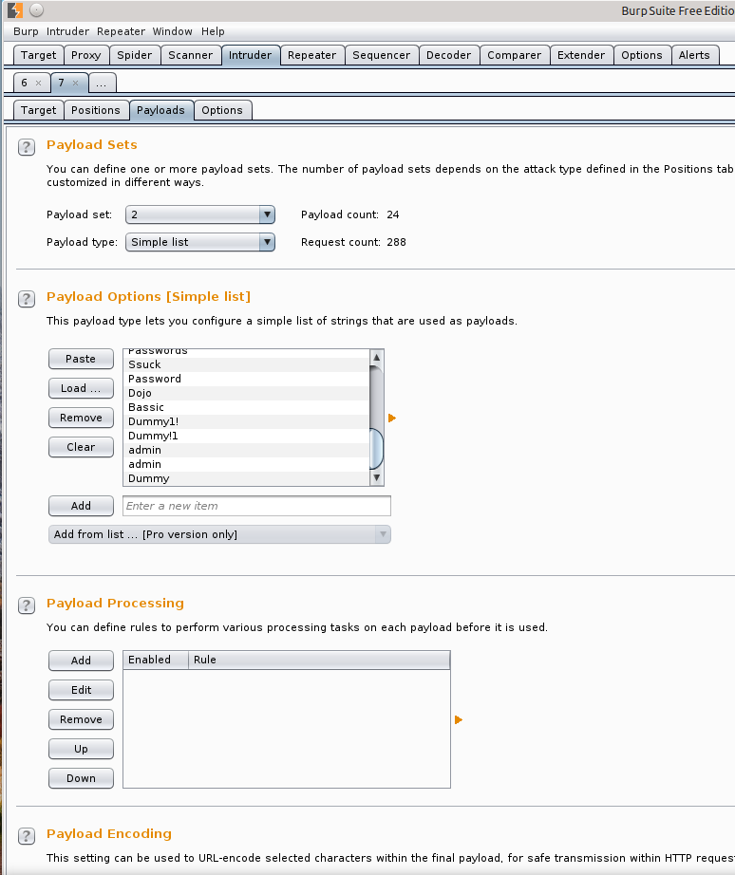Select 'Ssuck' in payload list

click(x=246, y=365)
